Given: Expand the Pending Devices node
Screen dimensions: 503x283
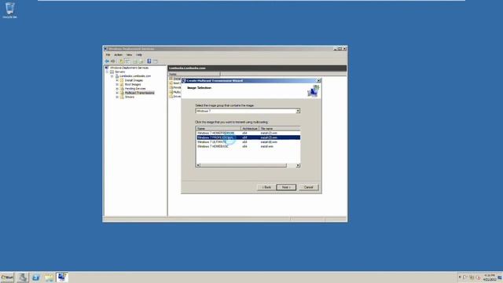Looking at the screenshot, I should click(117, 89).
